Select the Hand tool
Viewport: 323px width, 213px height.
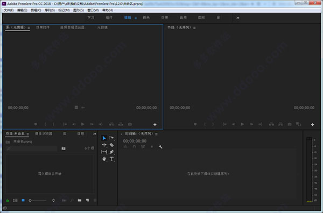pos(104,159)
